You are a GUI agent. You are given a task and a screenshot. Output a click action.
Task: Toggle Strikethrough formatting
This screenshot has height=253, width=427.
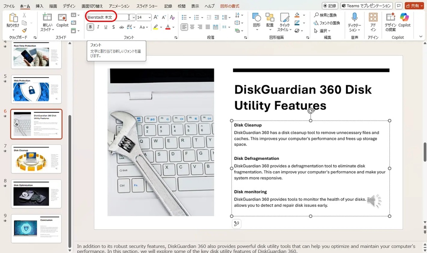(121, 27)
